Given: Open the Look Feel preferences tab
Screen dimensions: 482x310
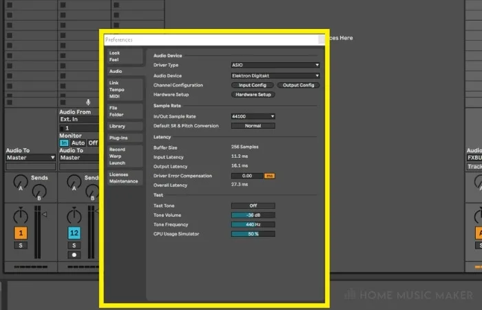Looking at the screenshot, I should (125, 56).
